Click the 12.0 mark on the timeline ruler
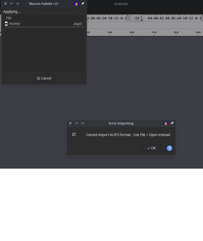The height and width of the screenshot is (241, 203). tap(176, 33)
